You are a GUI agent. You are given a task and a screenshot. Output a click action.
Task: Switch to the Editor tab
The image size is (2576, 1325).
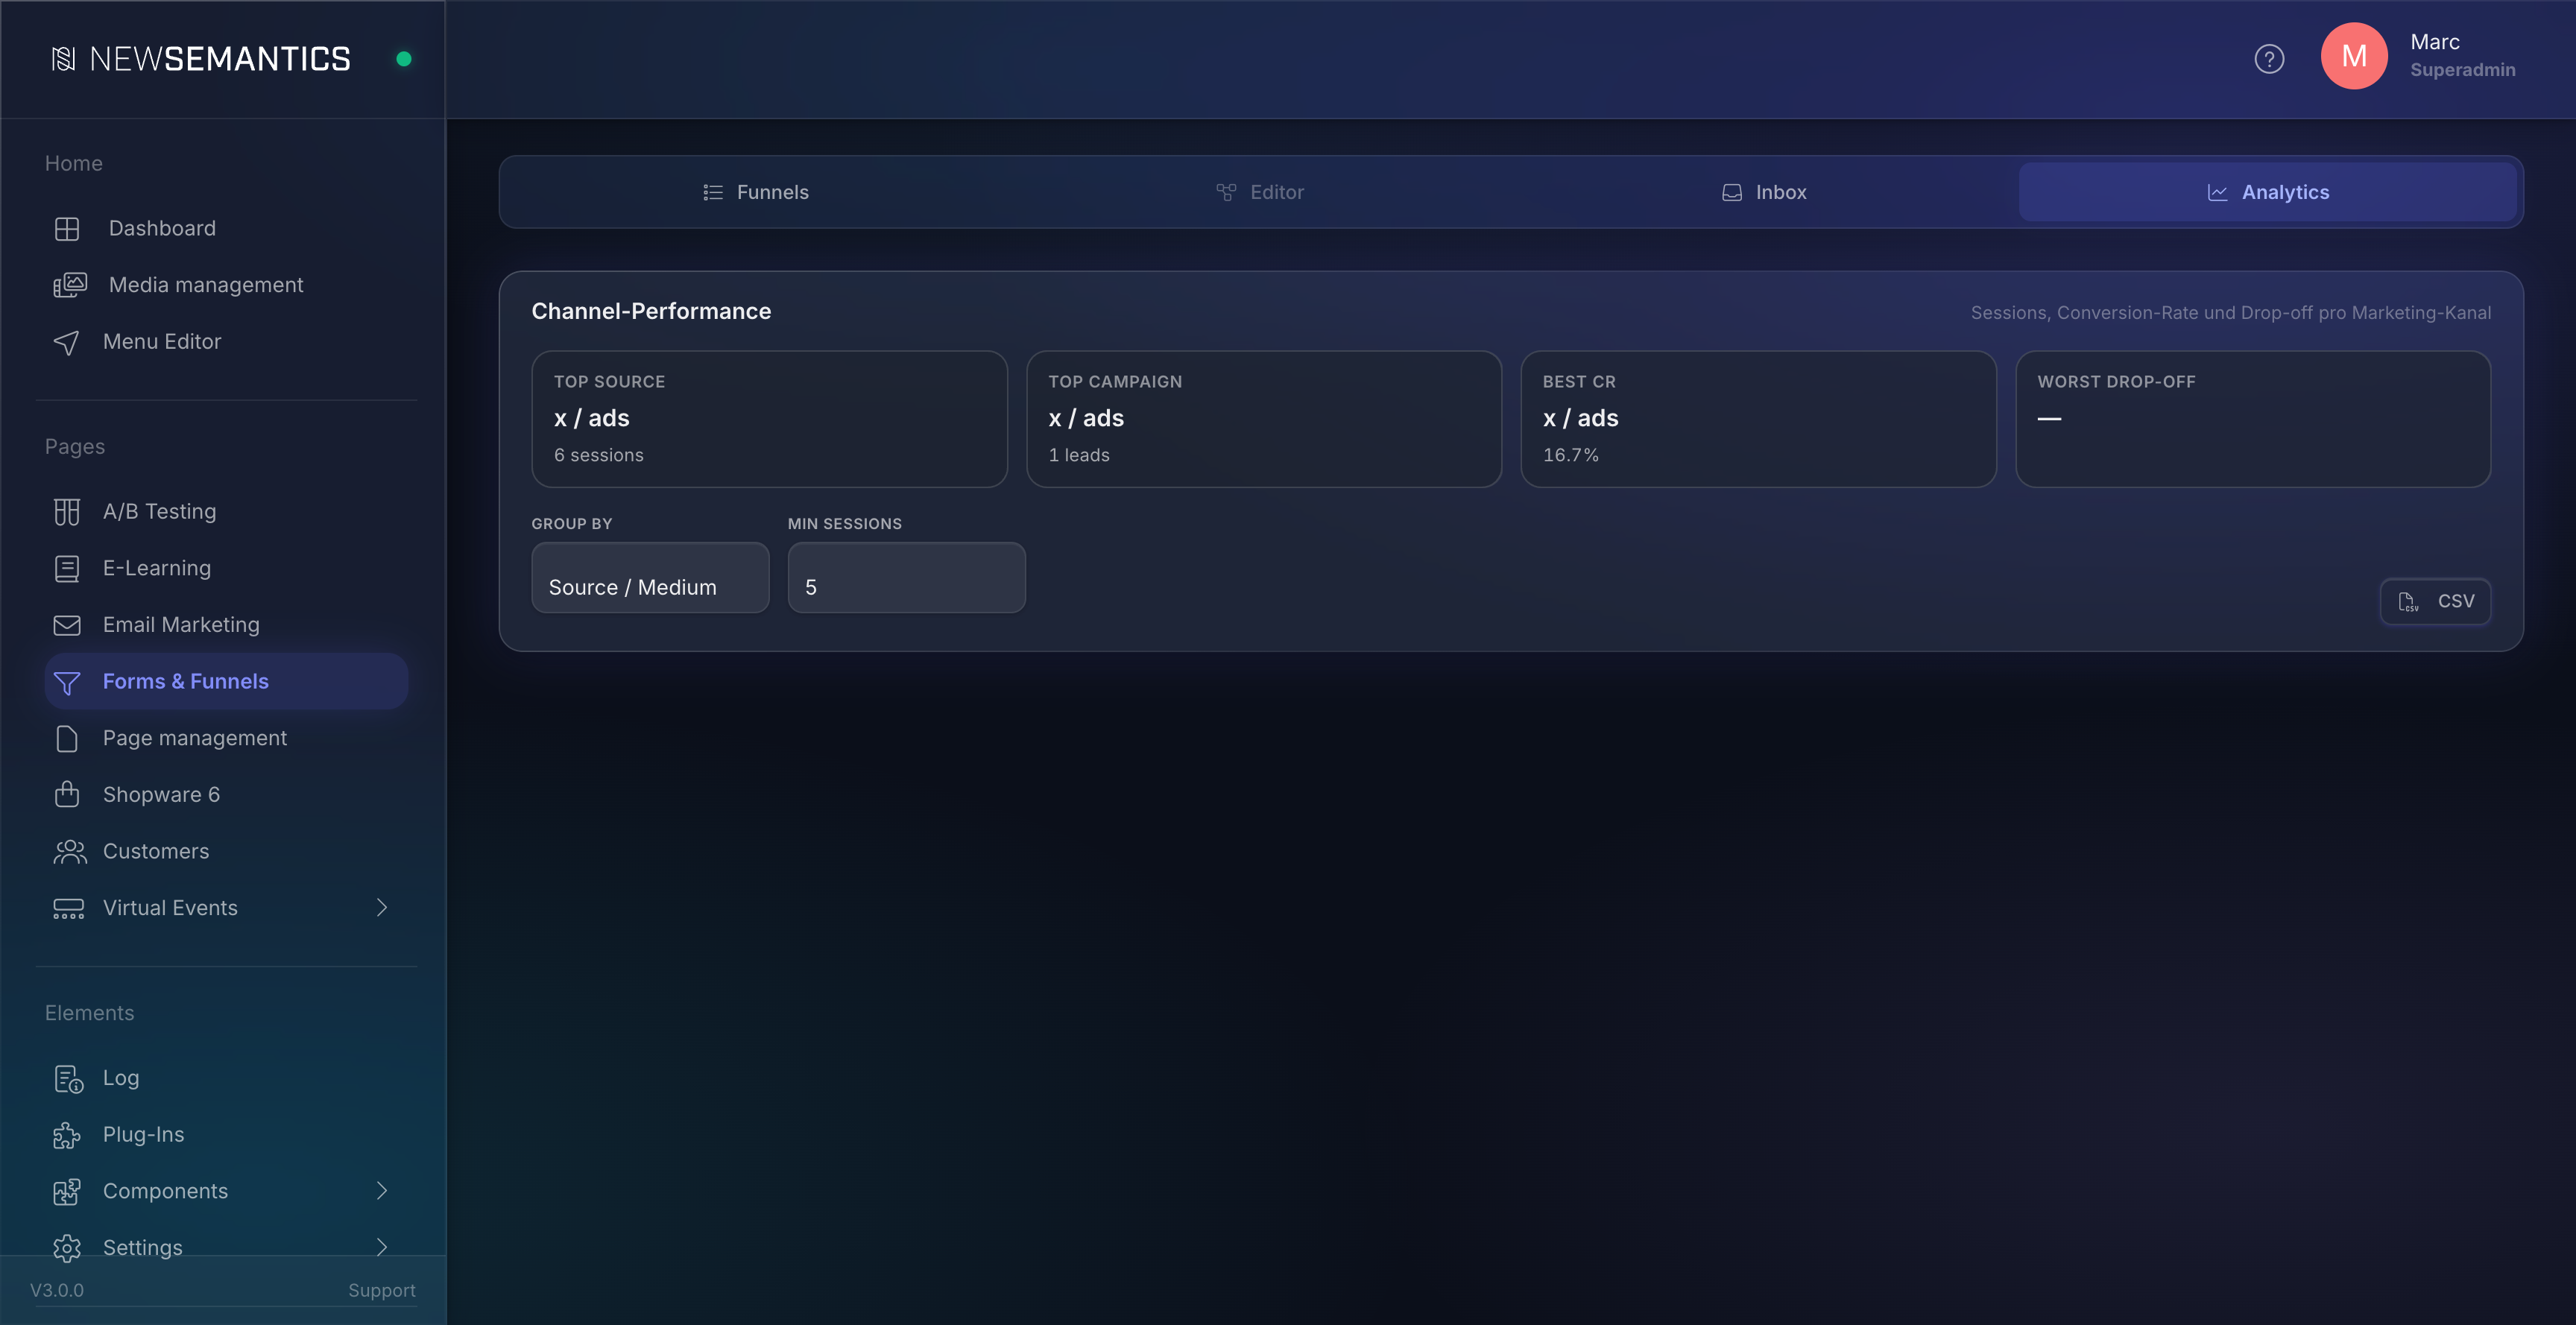1260,192
